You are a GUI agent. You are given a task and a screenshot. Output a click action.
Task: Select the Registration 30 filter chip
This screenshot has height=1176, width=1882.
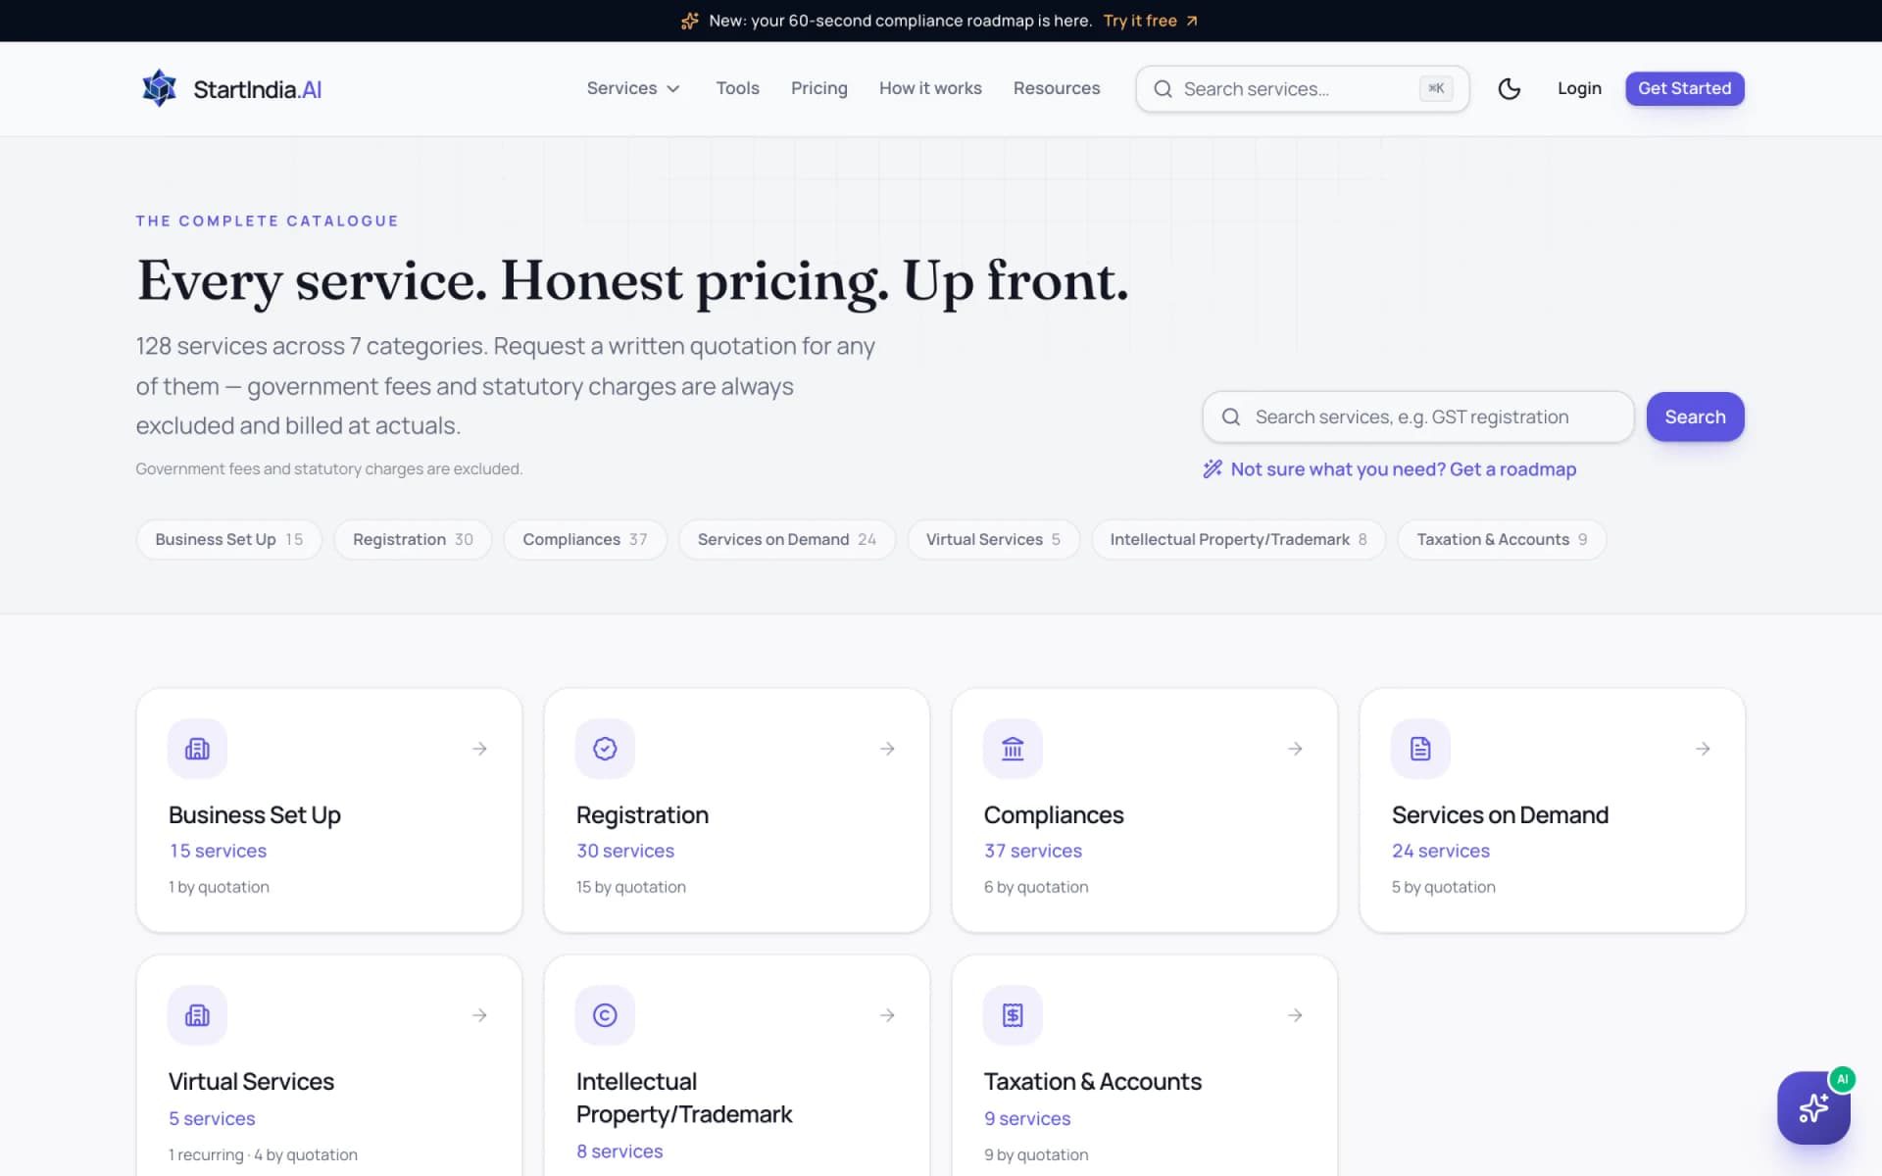(x=413, y=539)
